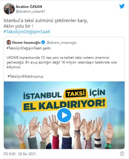This screenshot has width=129, height=159.
Task: Click the TAKSİ yellow sign in video
Action: click(x=76, y=93)
